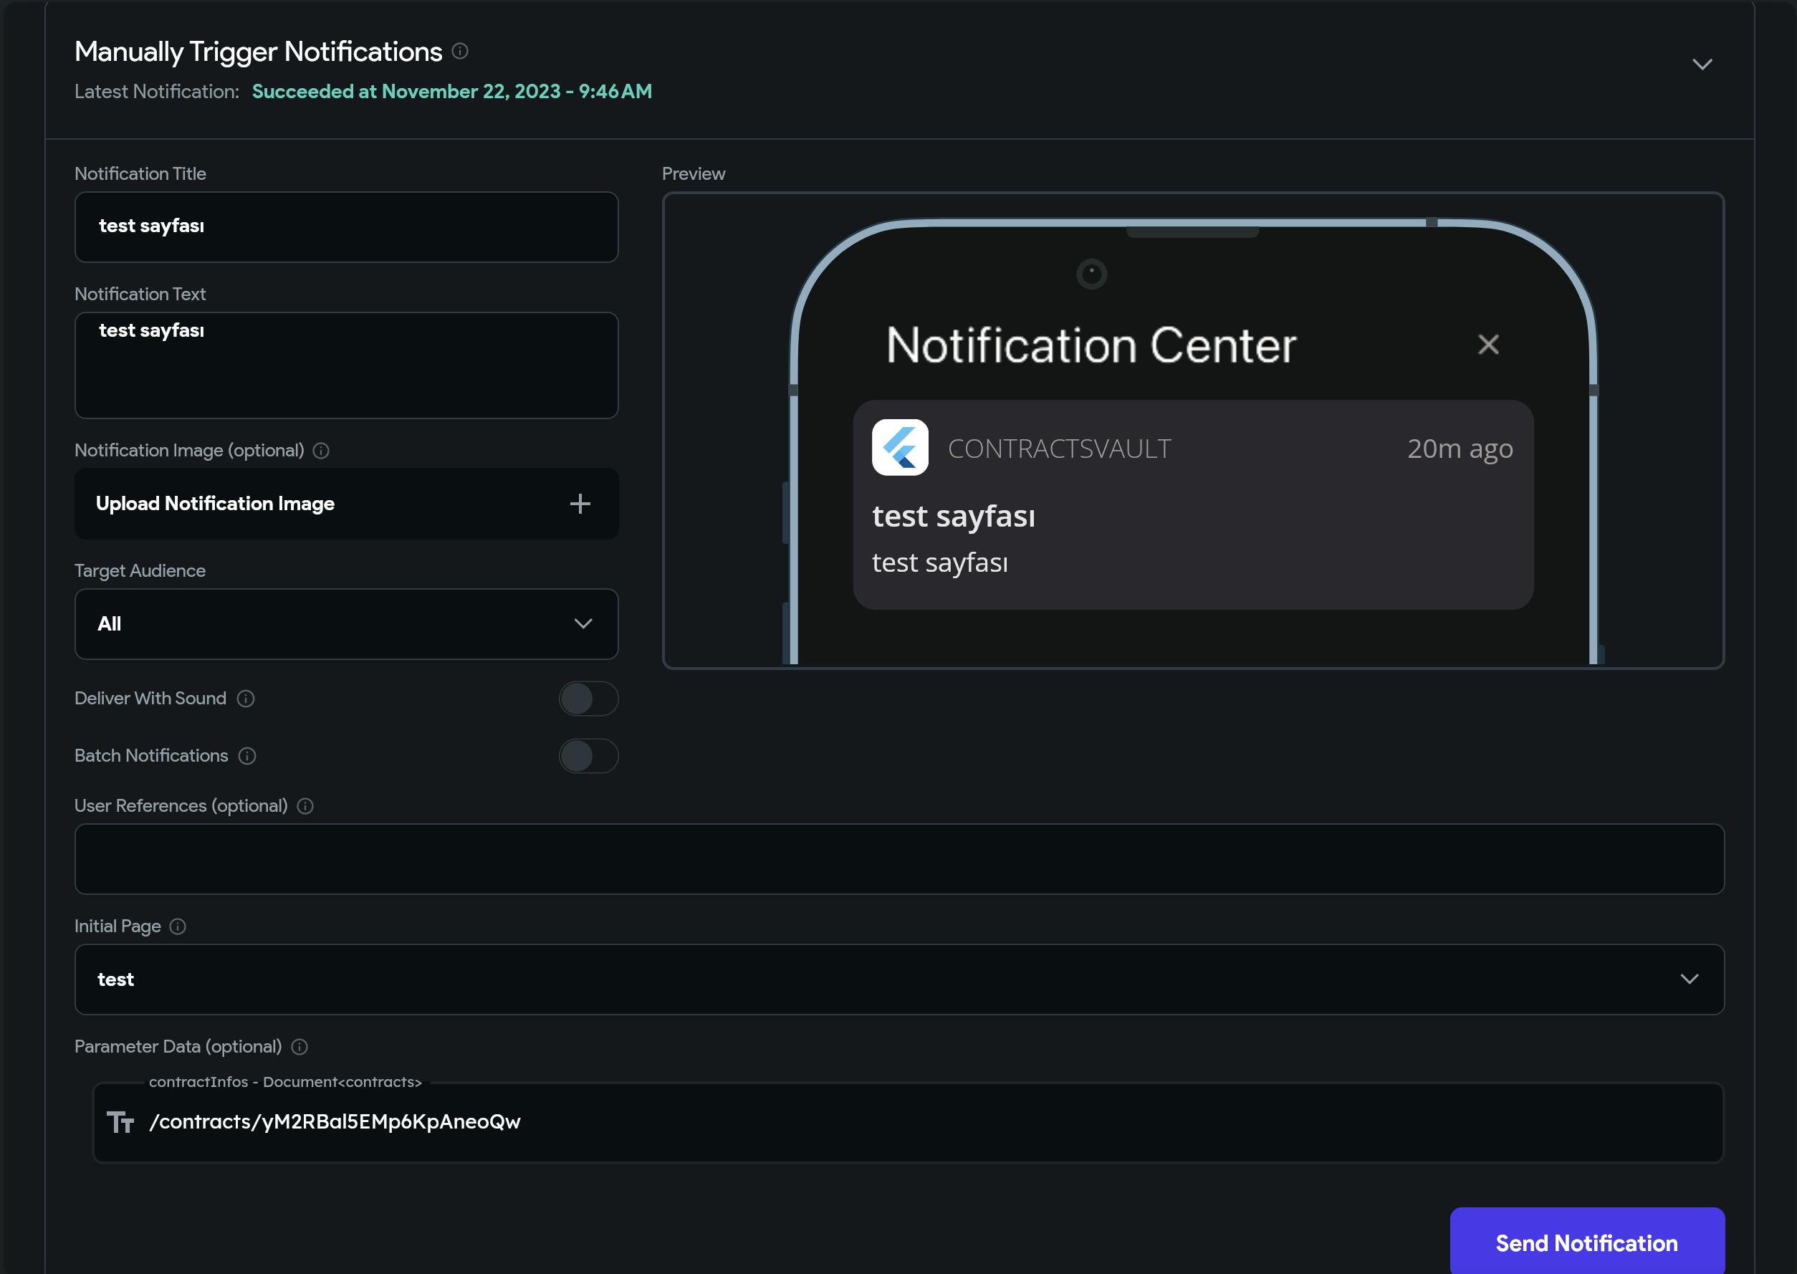
Task: Click info icon beside Manually Trigger Notifications
Action: tap(461, 52)
